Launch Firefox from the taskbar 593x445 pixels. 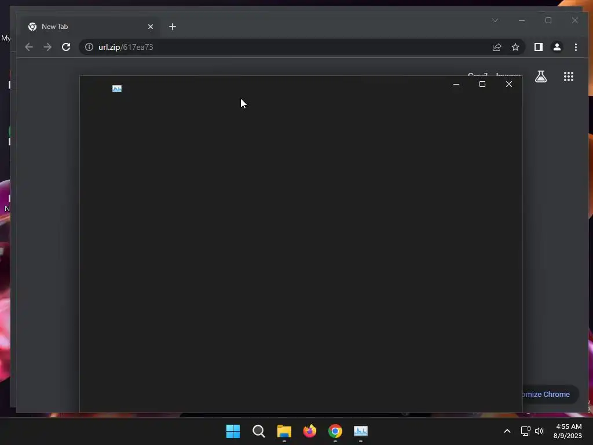tap(310, 431)
